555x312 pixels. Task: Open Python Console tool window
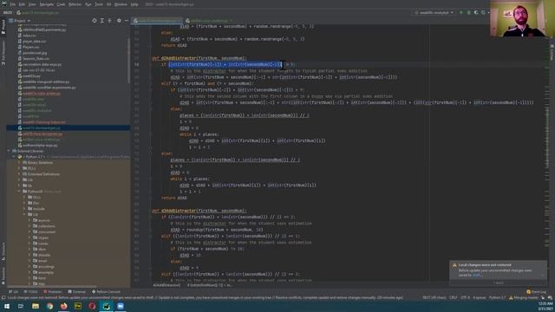click(x=106, y=292)
